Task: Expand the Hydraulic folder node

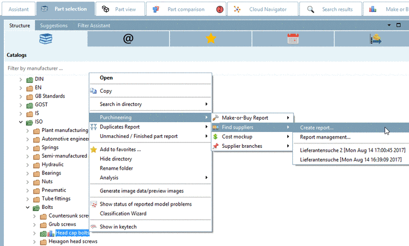Action: (27, 165)
